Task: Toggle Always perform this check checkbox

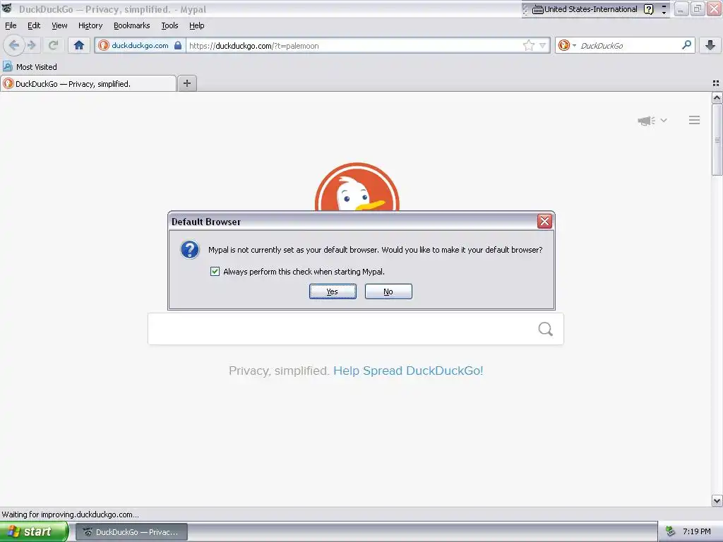Action: point(215,272)
